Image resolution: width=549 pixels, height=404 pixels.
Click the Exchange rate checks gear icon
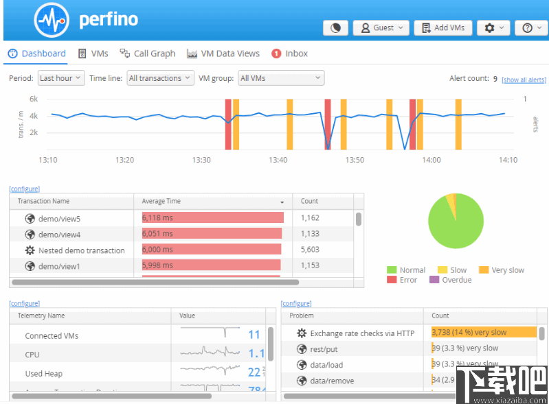[302, 333]
